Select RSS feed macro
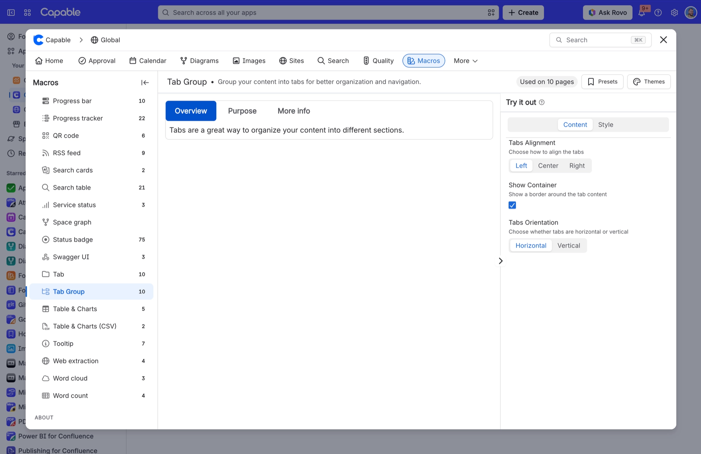The height and width of the screenshot is (454, 701). pos(91,153)
